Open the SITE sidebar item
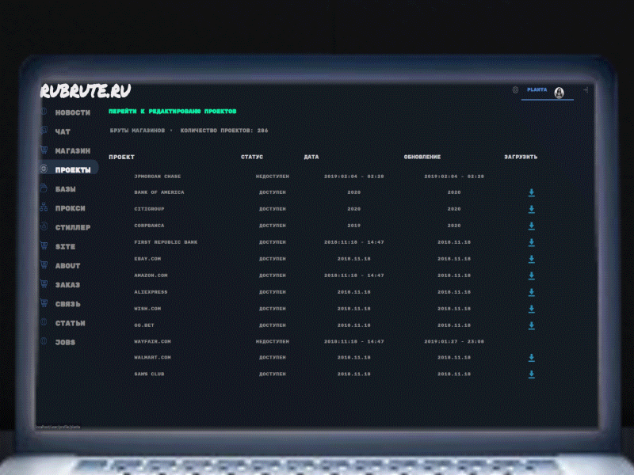This screenshot has height=475, width=634. click(x=65, y=247)
